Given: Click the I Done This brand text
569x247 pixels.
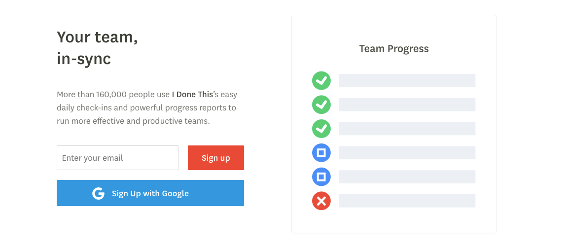Looking at the screenshot, I should point(192,94).
